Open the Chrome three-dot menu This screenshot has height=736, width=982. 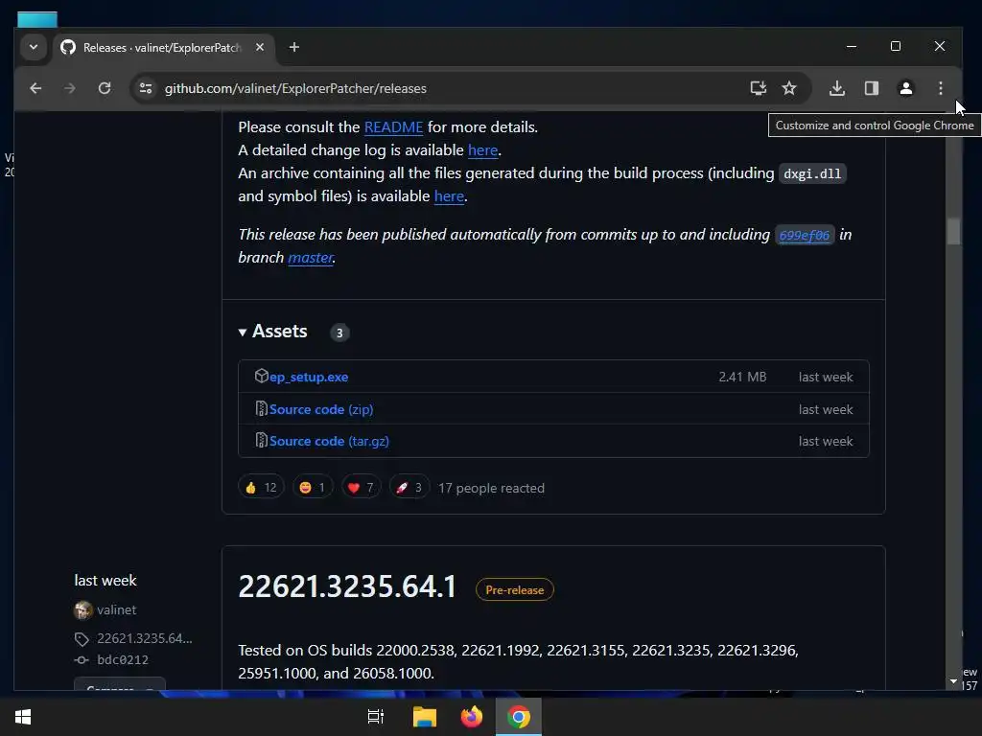point(940,88)
